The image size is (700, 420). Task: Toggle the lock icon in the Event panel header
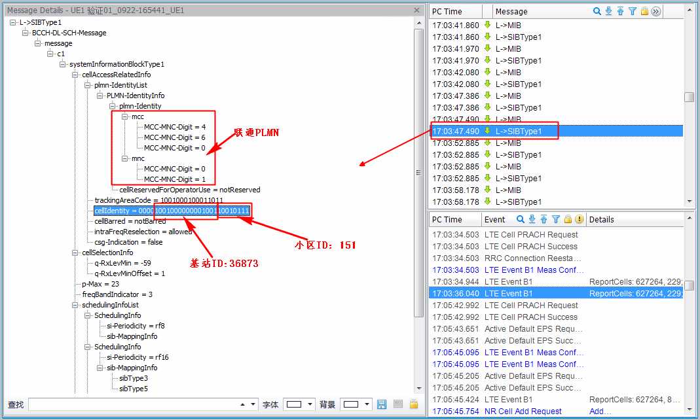point(568,219)
